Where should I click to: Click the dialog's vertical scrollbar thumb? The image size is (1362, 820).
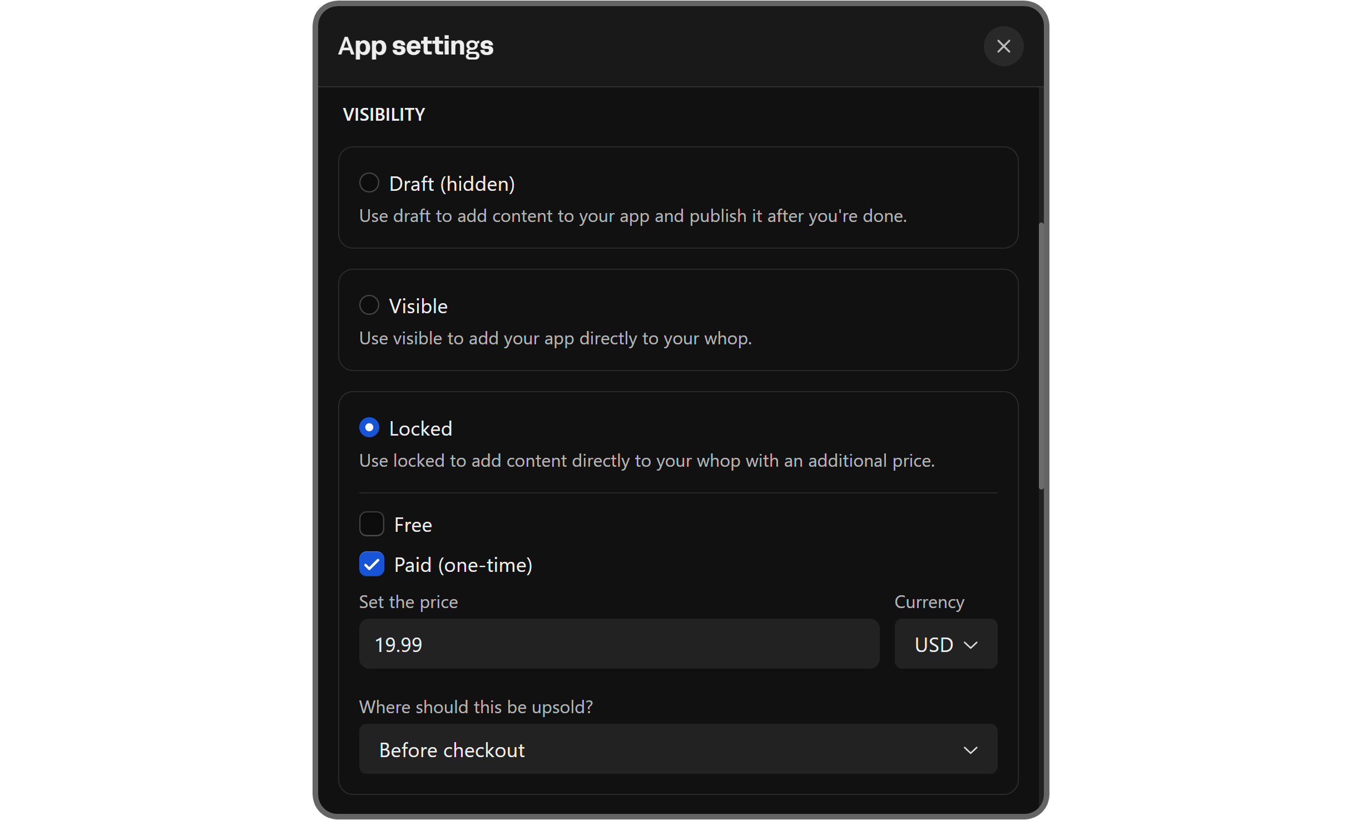[x=1041, y=356]
